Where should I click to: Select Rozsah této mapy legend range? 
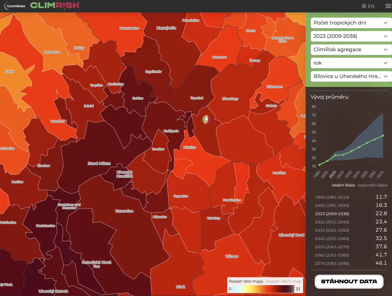[x=246, y=281]
